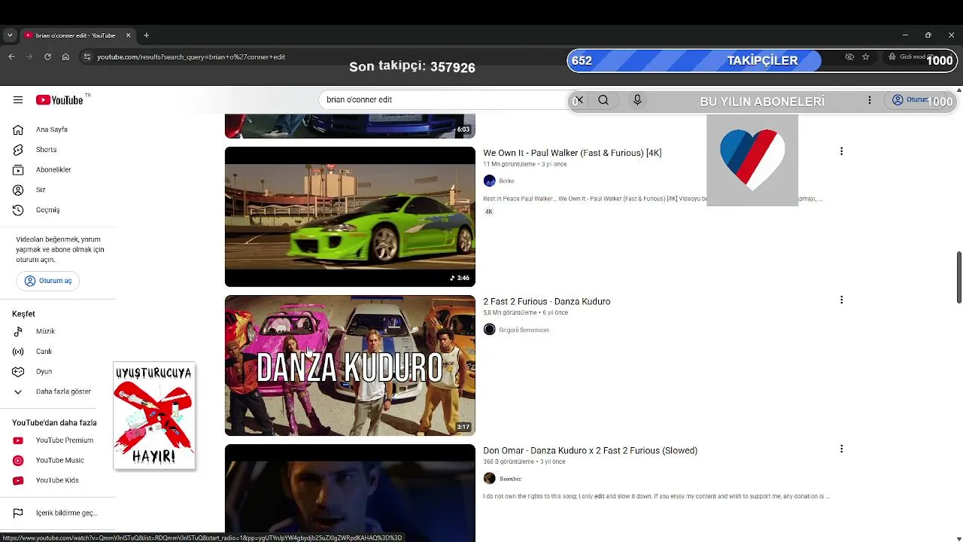This screenshot has width=963, height=542.
Task: Click the Don Omar Slowed video's channel avatar
Action: point(490,479)
